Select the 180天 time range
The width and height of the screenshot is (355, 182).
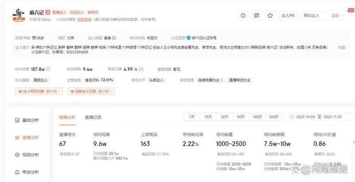click(257, 117)
